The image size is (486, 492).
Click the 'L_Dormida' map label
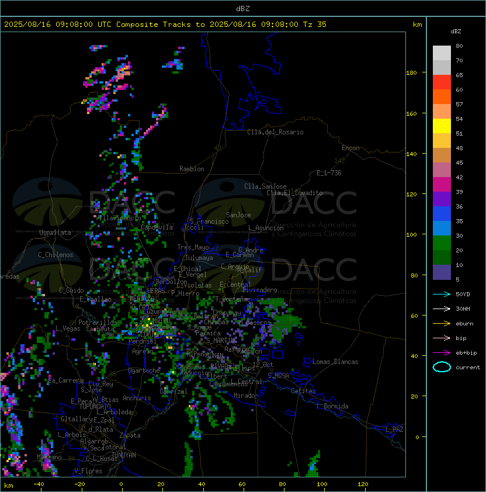332,406
